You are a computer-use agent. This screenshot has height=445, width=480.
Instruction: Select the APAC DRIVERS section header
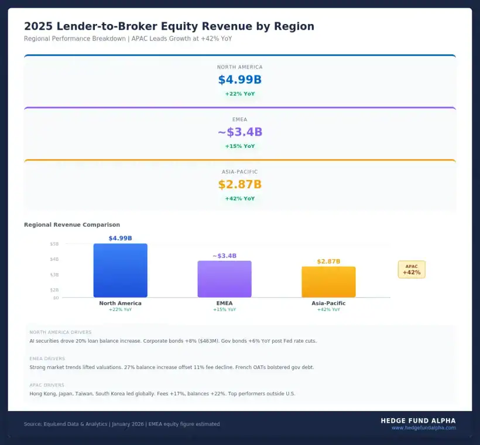46,385
